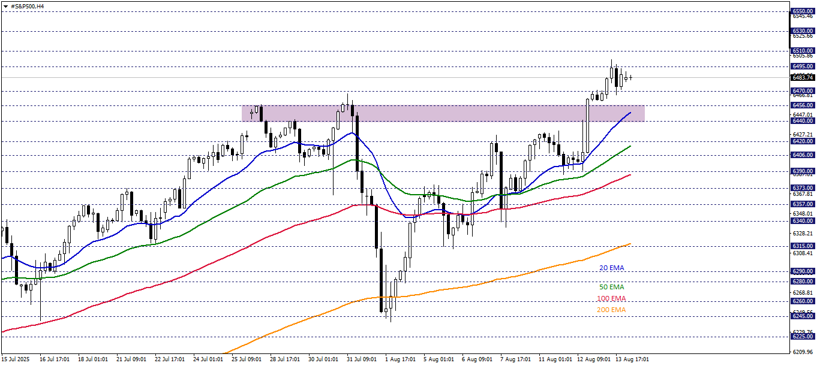Click the 6268.81 price scale value
This screenshot has width=817, height=366.
pyautogui.click(x=803, y=292)
